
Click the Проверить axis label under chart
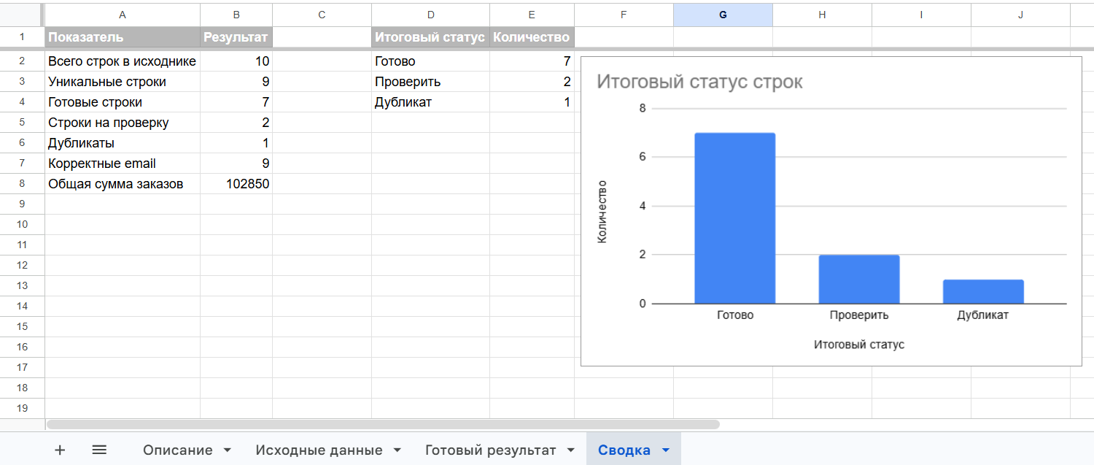859,315
